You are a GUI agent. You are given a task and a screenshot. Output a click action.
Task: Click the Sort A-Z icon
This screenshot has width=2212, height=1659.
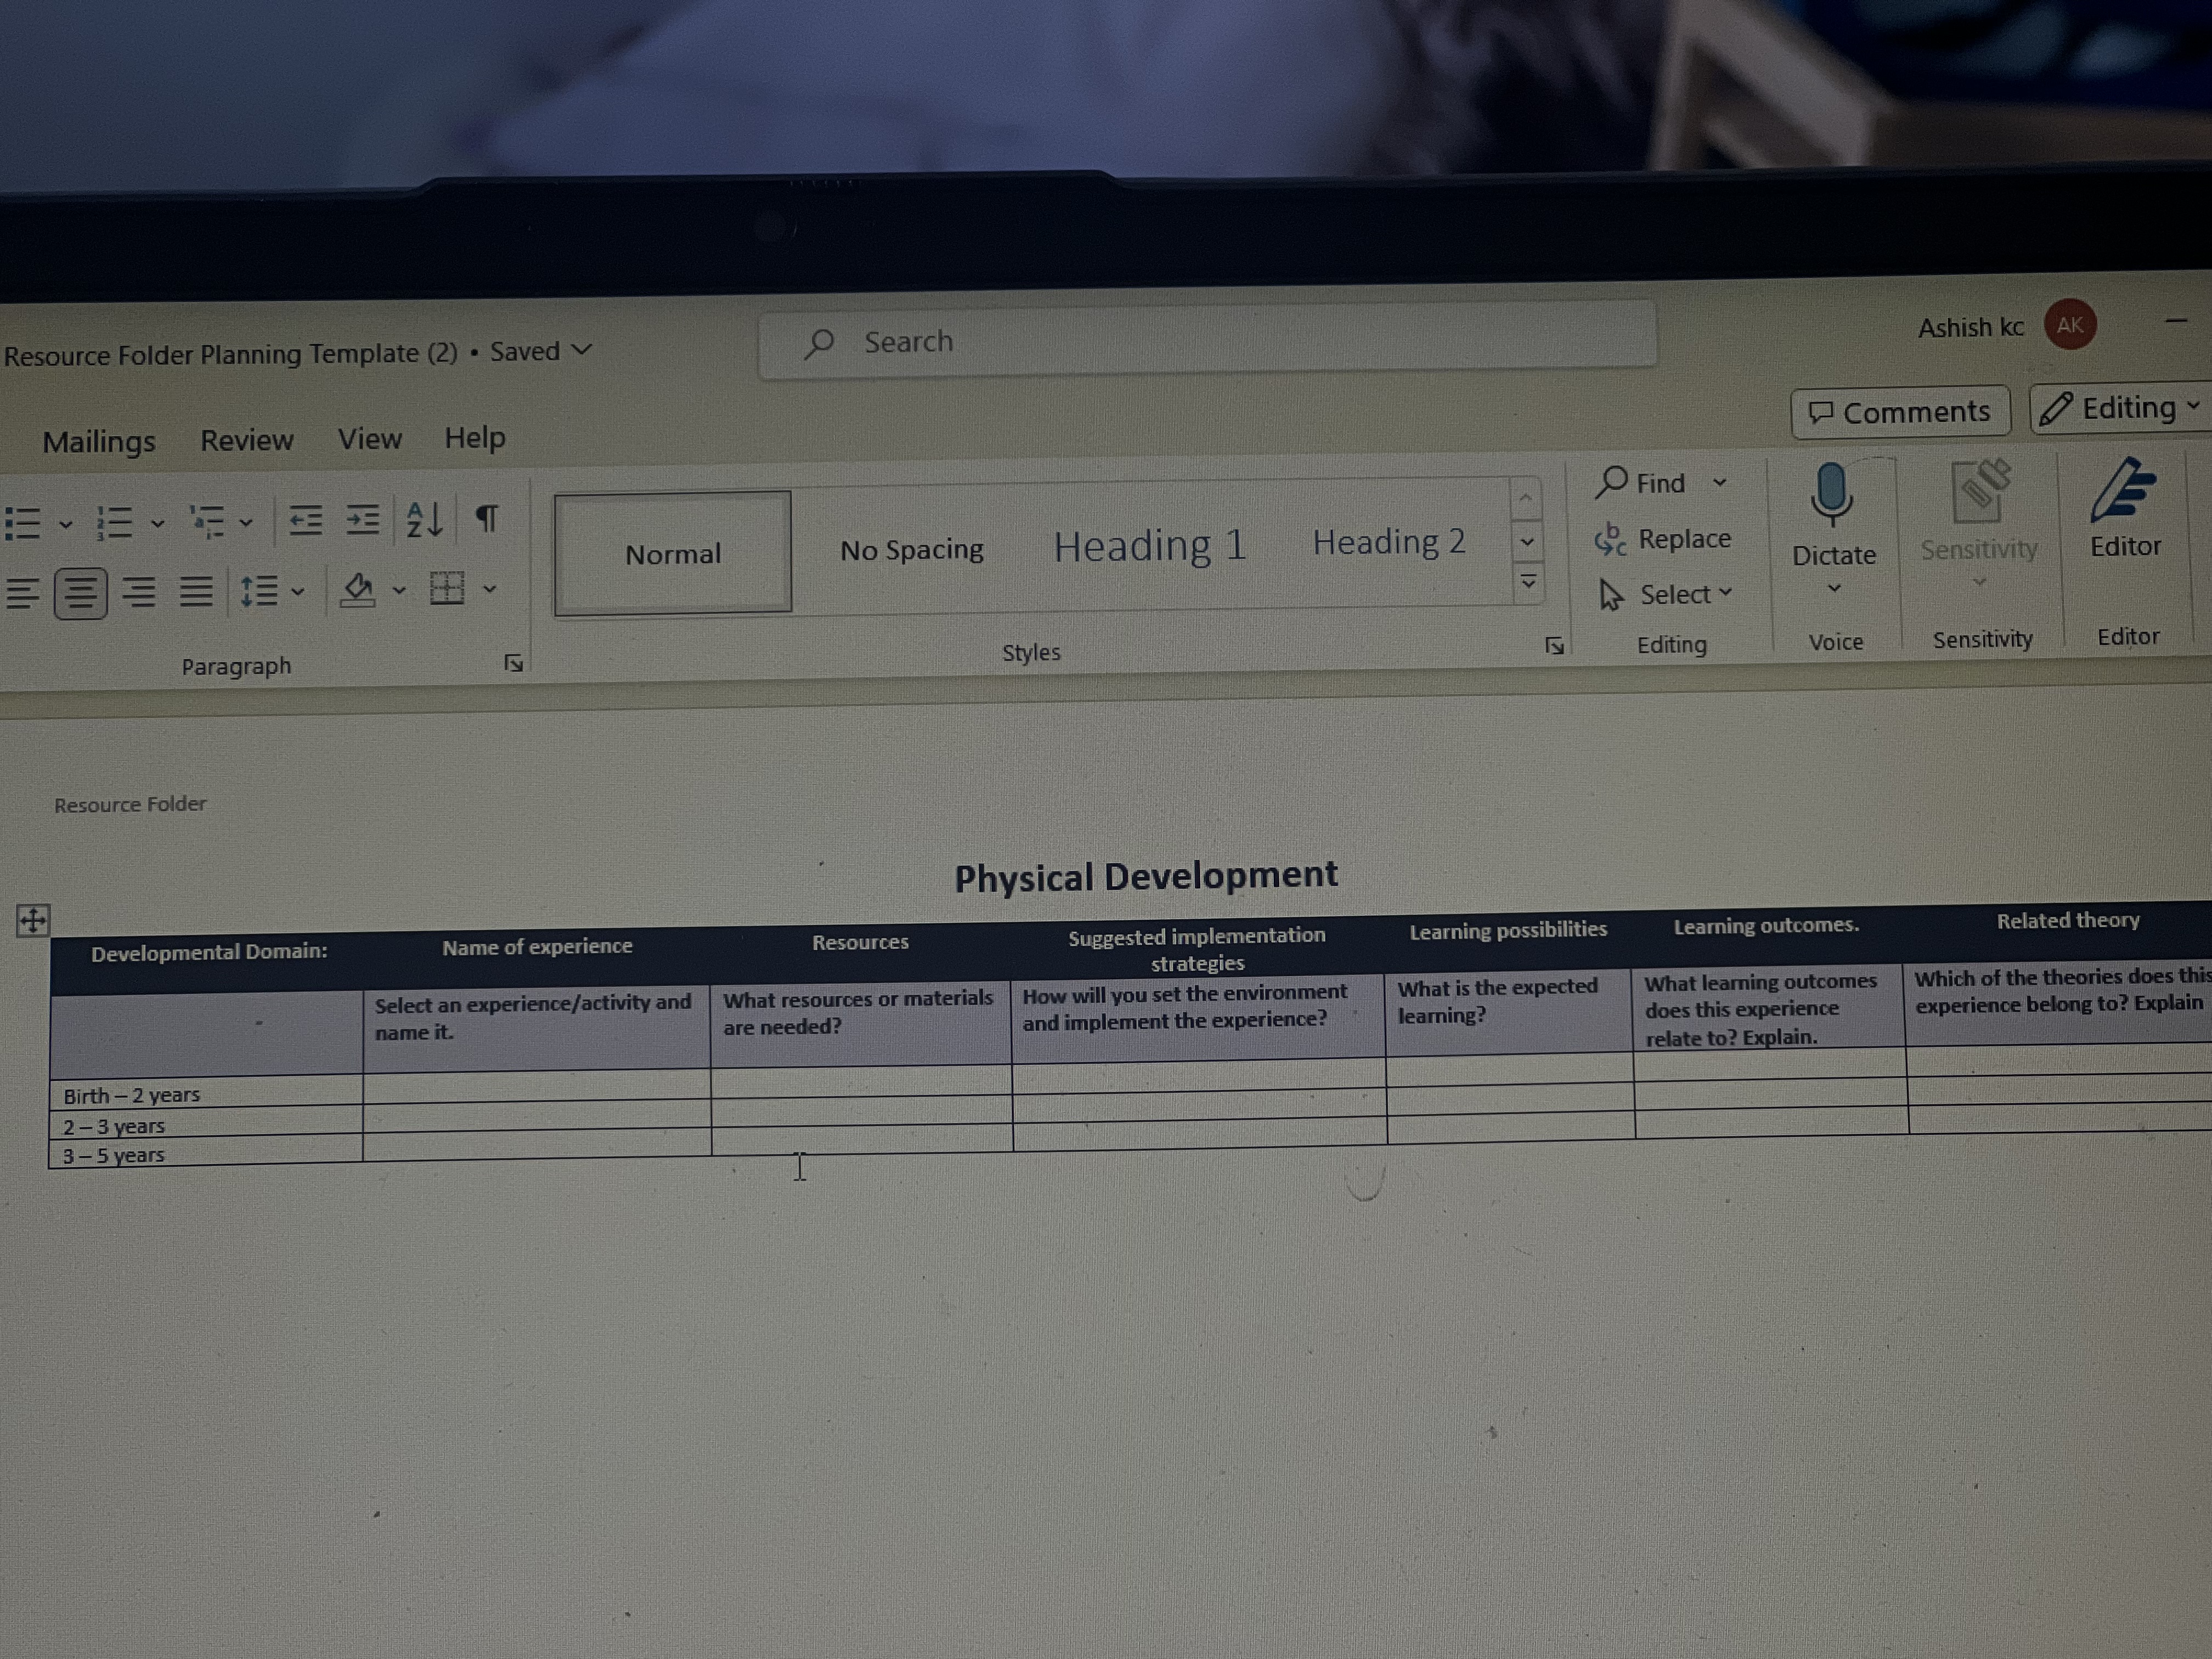point(424,519)
